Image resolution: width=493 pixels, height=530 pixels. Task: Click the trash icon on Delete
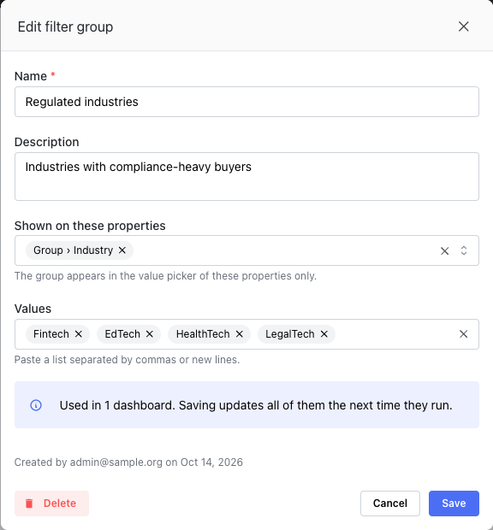click(x=29, y=503)
